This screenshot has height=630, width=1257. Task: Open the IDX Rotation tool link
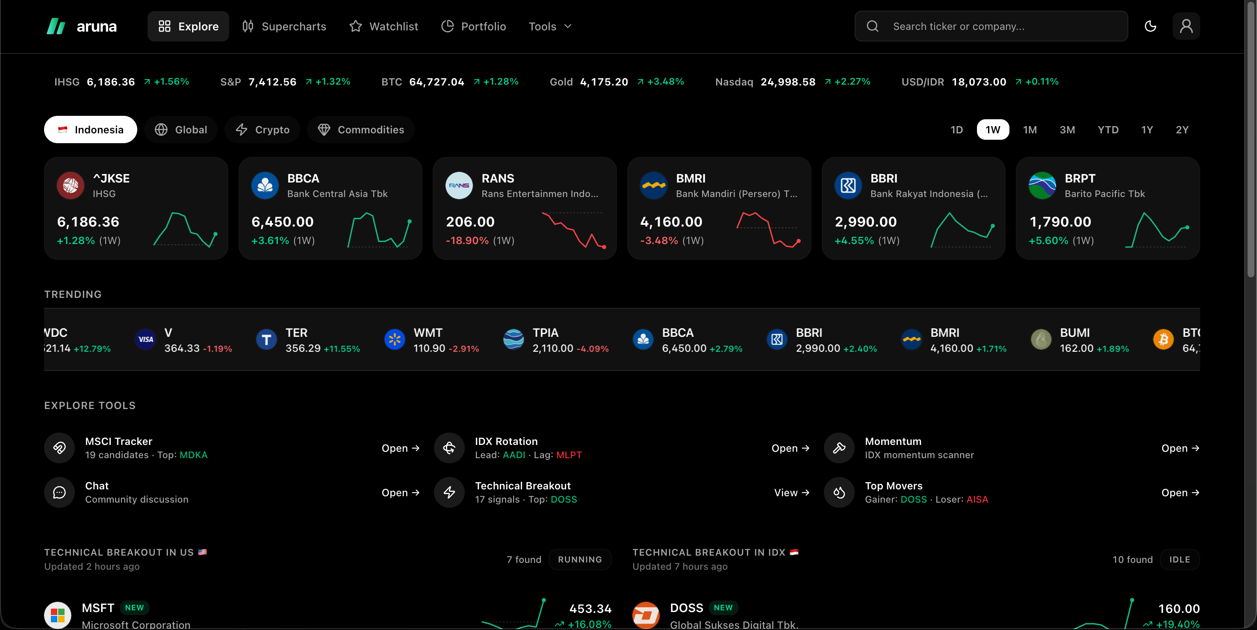pyautogui.click(x=790, y=448)
